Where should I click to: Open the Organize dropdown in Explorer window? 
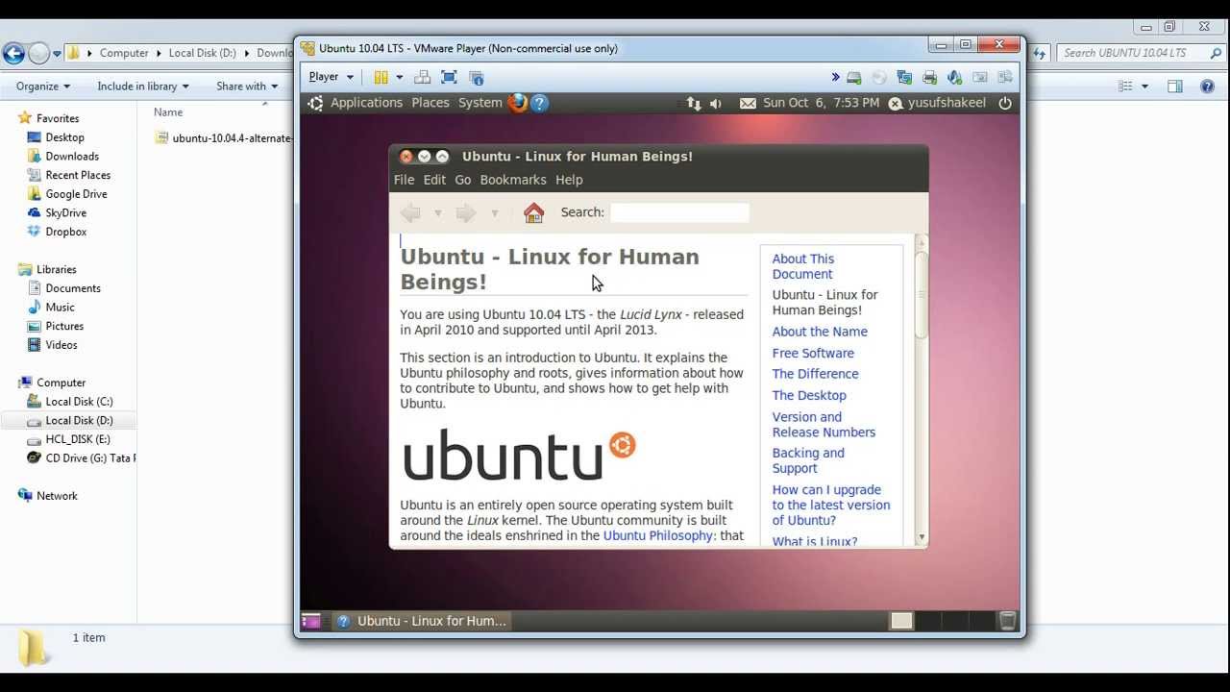[43, 86]
